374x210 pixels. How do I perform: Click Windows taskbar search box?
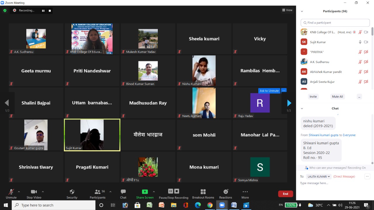pyautogui.click(x=53, y=205)
